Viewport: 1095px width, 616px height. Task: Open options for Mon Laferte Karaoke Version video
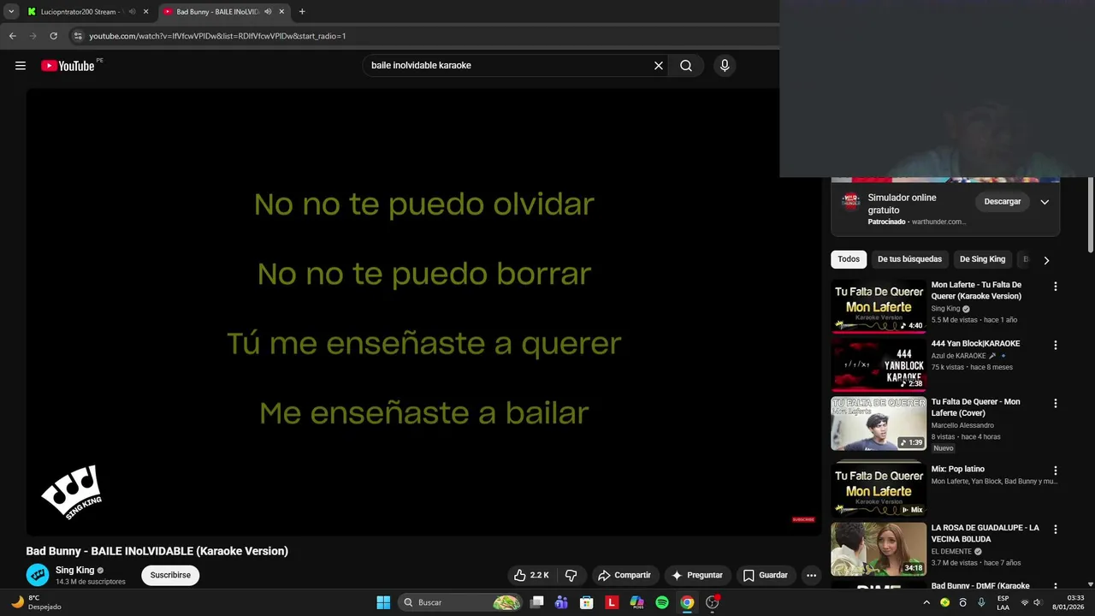click(1055, 287)
